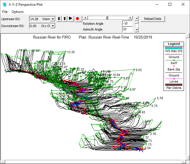Click the brown Pier Debris legend swatch
Image resolution: width=190 pixels, height=164 pixels.
pos(174,85)
